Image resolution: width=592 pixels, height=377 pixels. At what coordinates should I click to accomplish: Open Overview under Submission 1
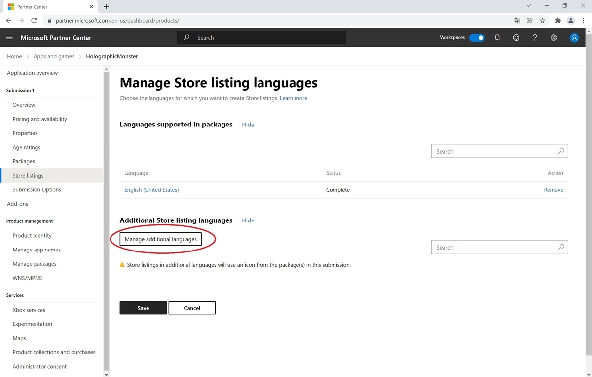(24, 105)
